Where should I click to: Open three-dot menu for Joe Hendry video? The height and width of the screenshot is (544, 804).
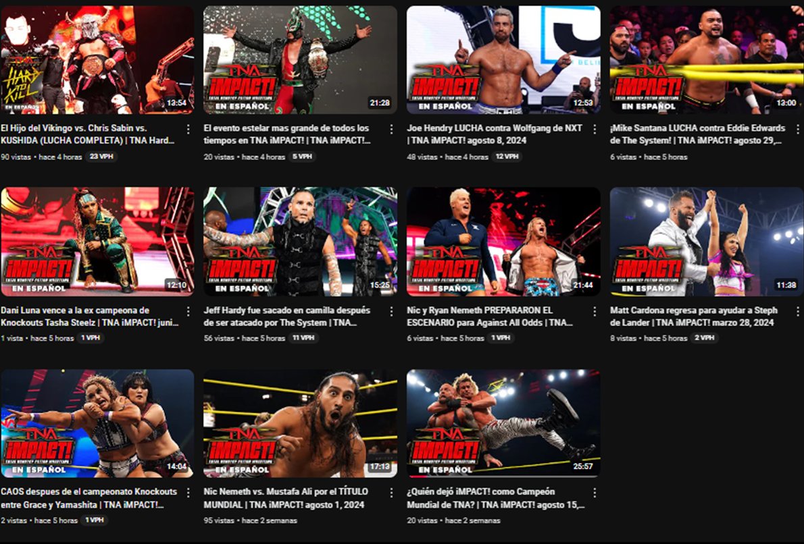595,129
